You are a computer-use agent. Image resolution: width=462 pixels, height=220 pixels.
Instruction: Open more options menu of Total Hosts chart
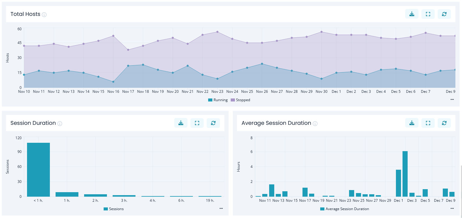tap(452, 99)
